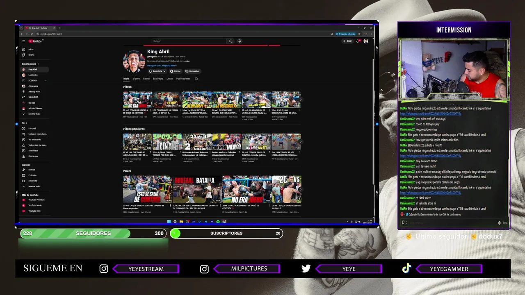Show next videos with the Videos row arrow
This screenshot has width=525, height=295.
click(x=301, y=100)
